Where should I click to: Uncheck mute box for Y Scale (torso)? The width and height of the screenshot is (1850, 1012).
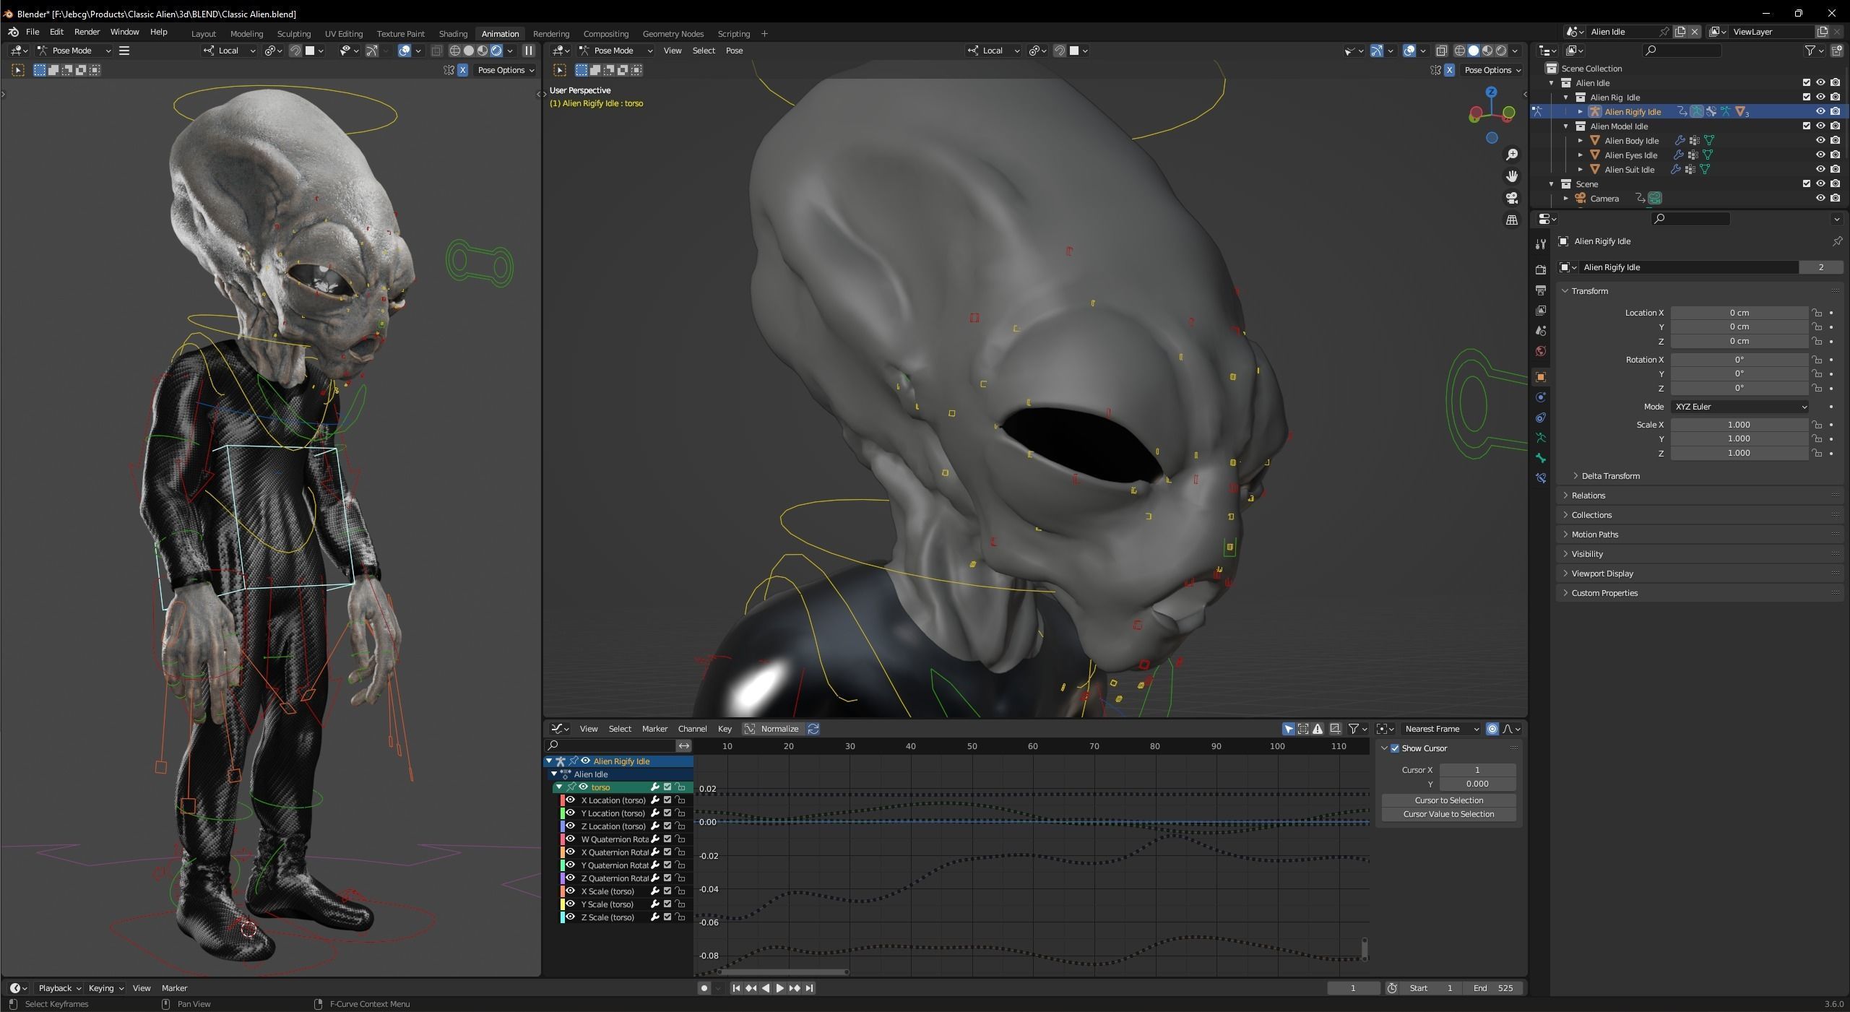tap(667, 904)
